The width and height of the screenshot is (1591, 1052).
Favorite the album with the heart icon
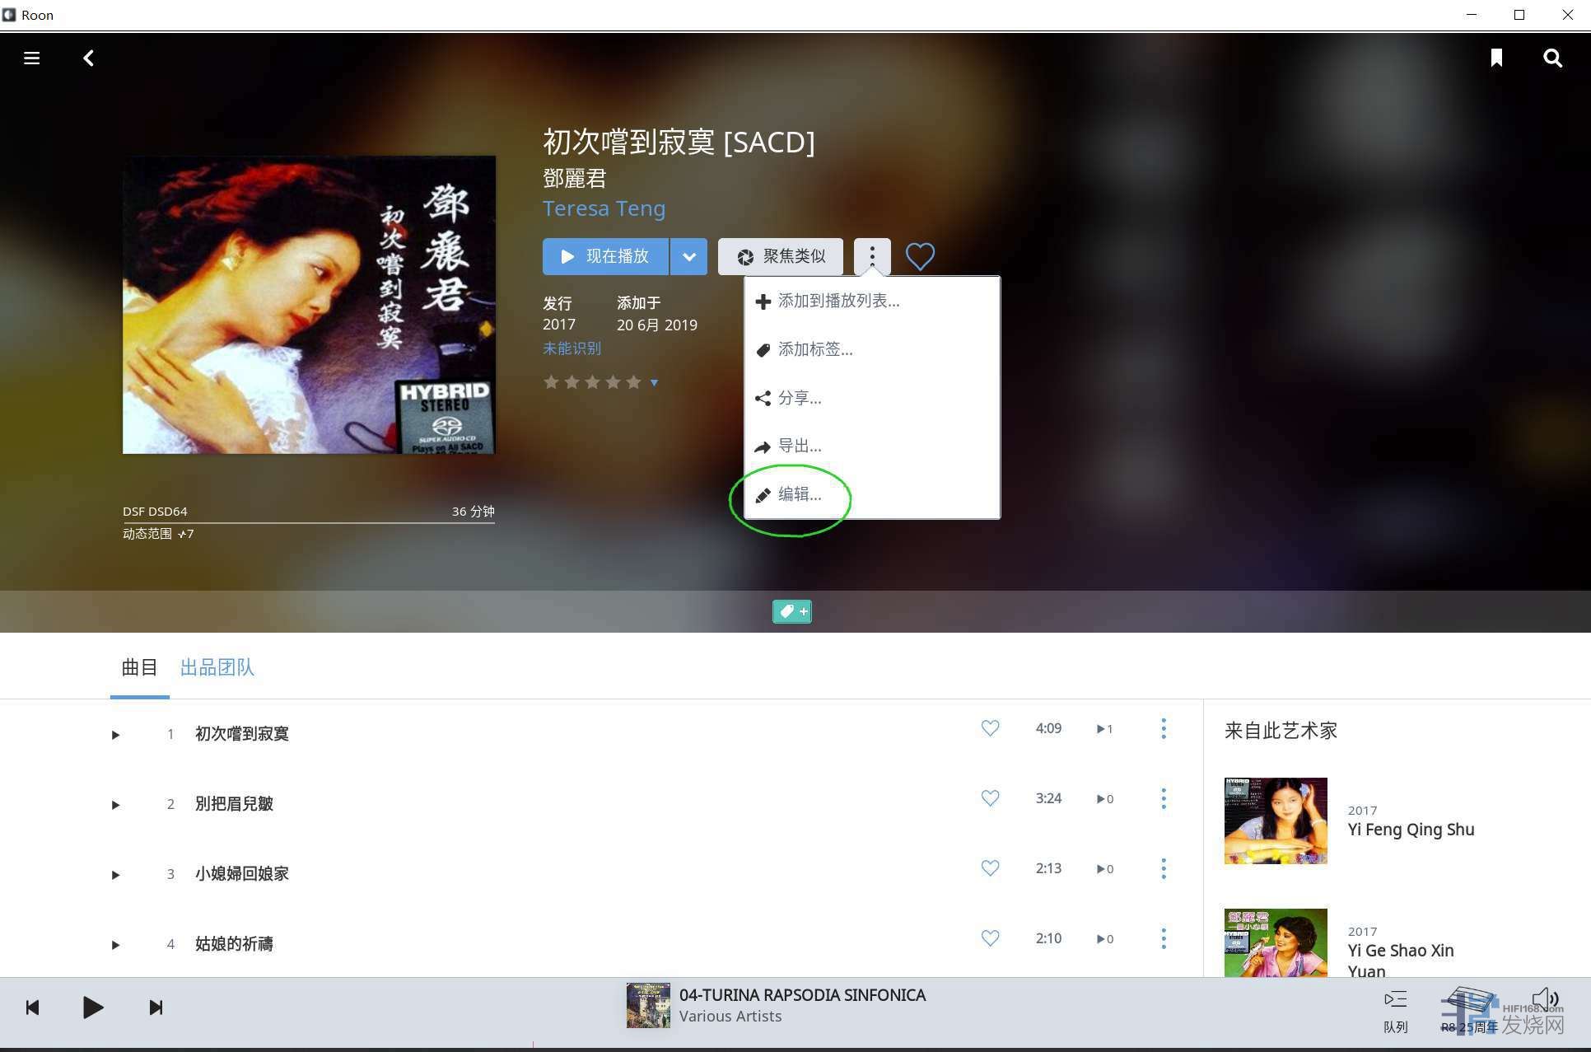coord(919,256)
